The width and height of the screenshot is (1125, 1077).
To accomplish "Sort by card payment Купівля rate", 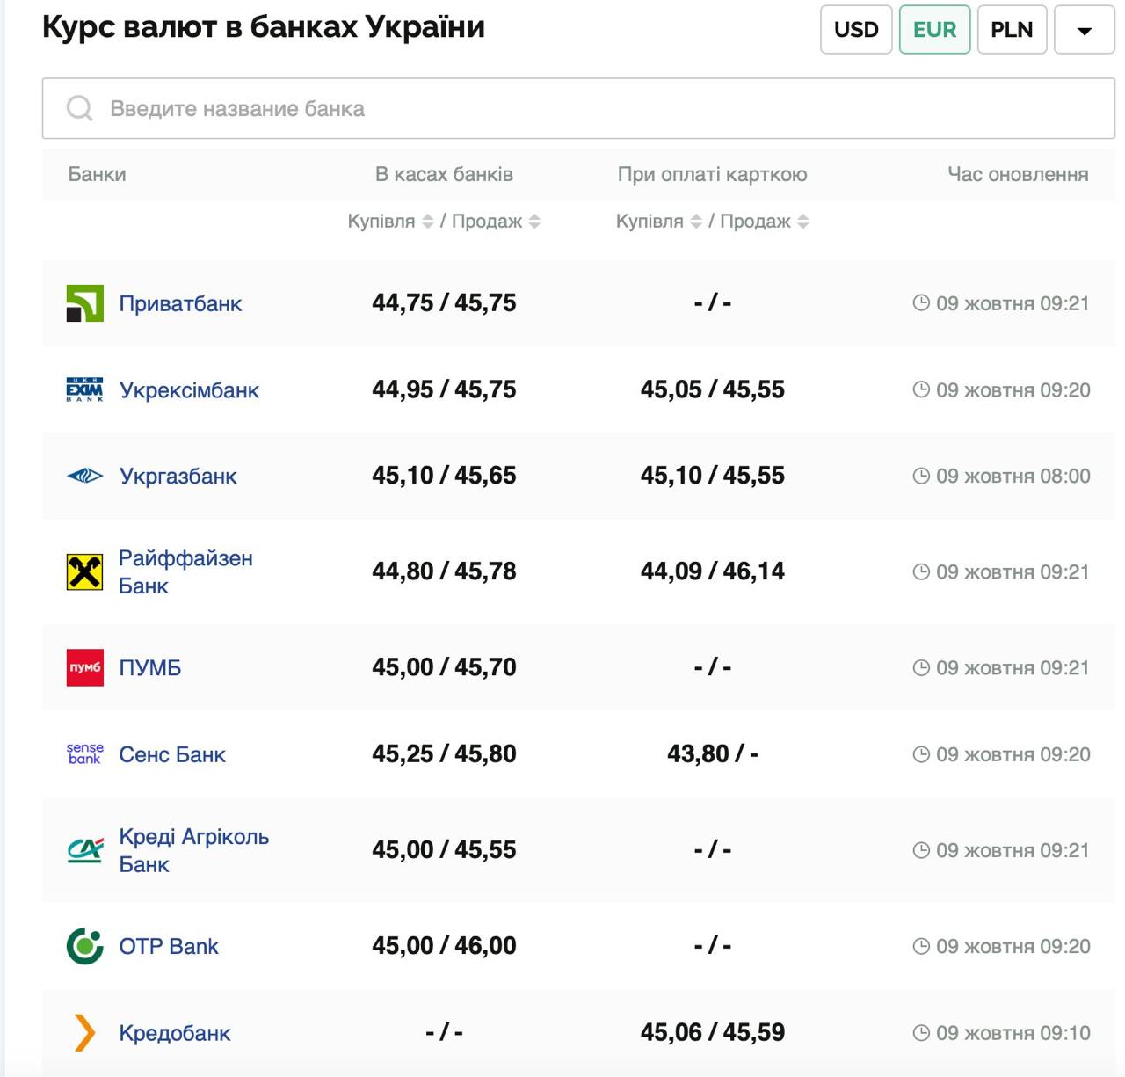I will pos(695,222).
